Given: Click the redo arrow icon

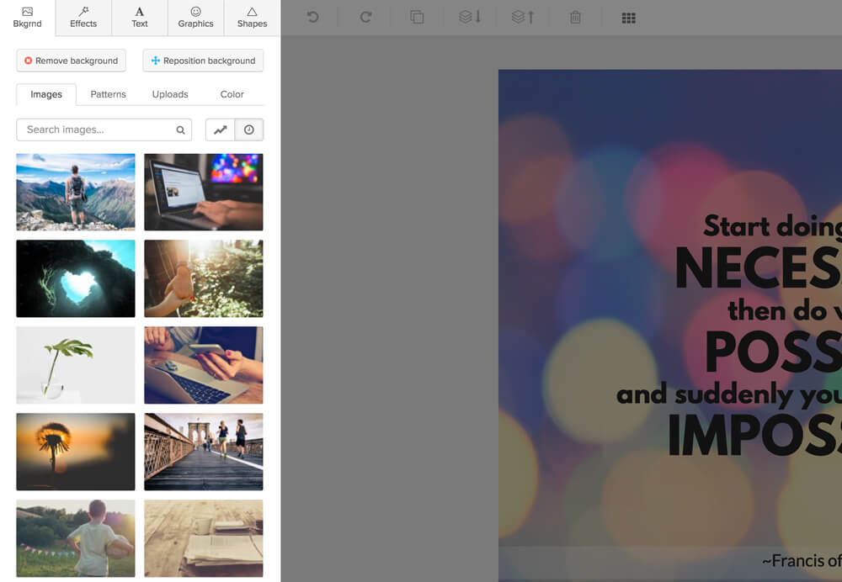Looking at the screenshot, I should (365, 17).
